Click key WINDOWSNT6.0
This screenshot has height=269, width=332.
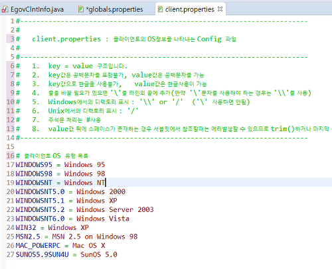(40, 219)
